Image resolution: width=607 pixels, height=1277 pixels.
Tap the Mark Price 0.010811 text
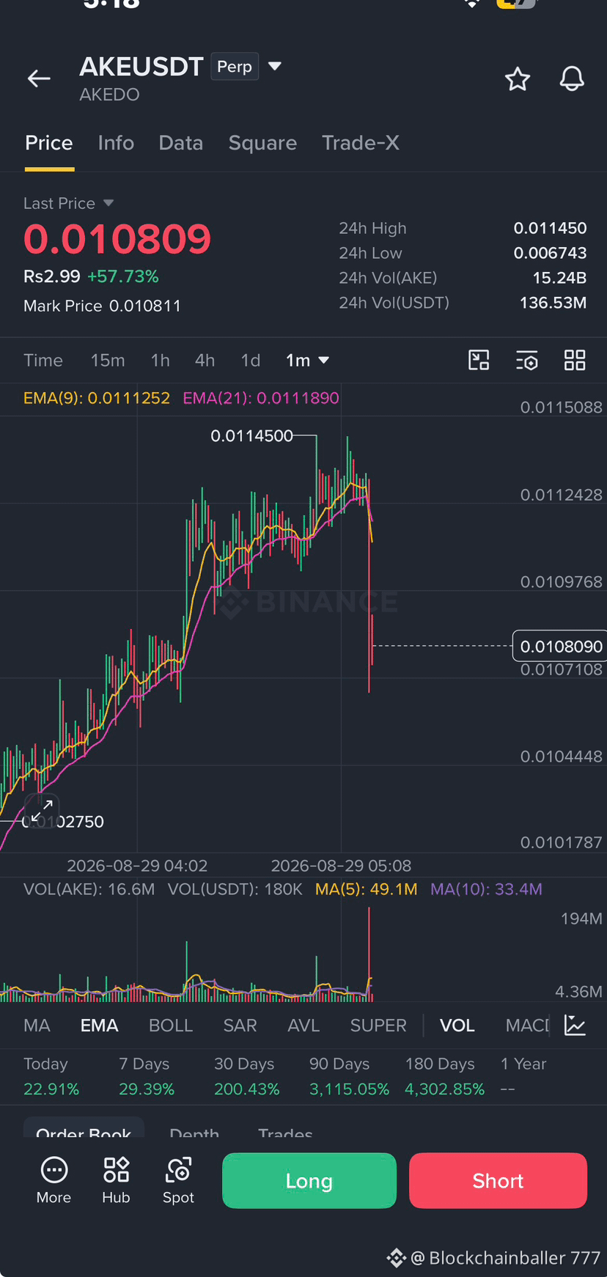click(x=102, y=306)
